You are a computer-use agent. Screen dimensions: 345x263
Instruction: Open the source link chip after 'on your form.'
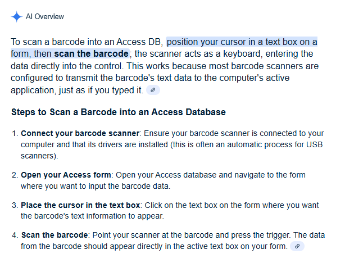click(x=297, y=246)
